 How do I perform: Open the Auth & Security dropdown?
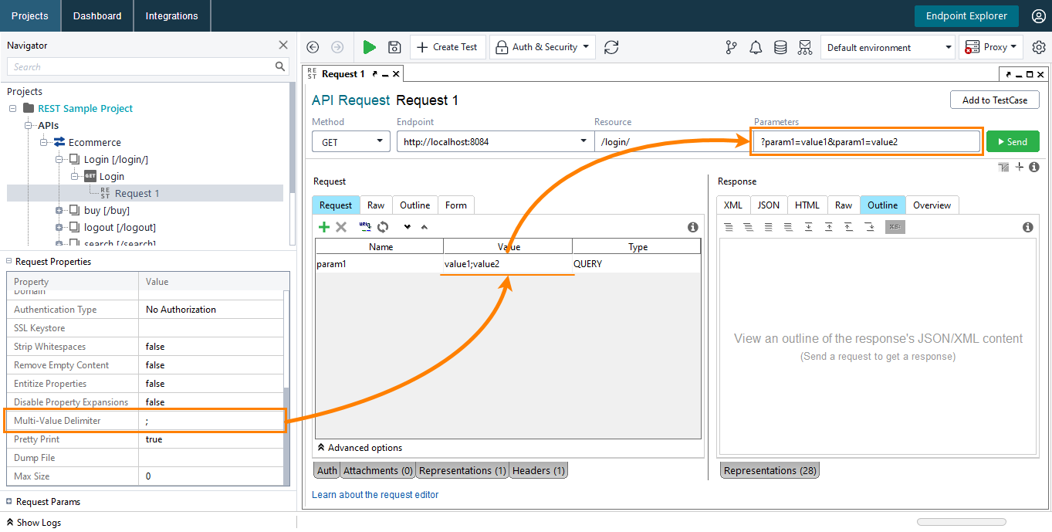pyautogui.click(x=543, y=47)
